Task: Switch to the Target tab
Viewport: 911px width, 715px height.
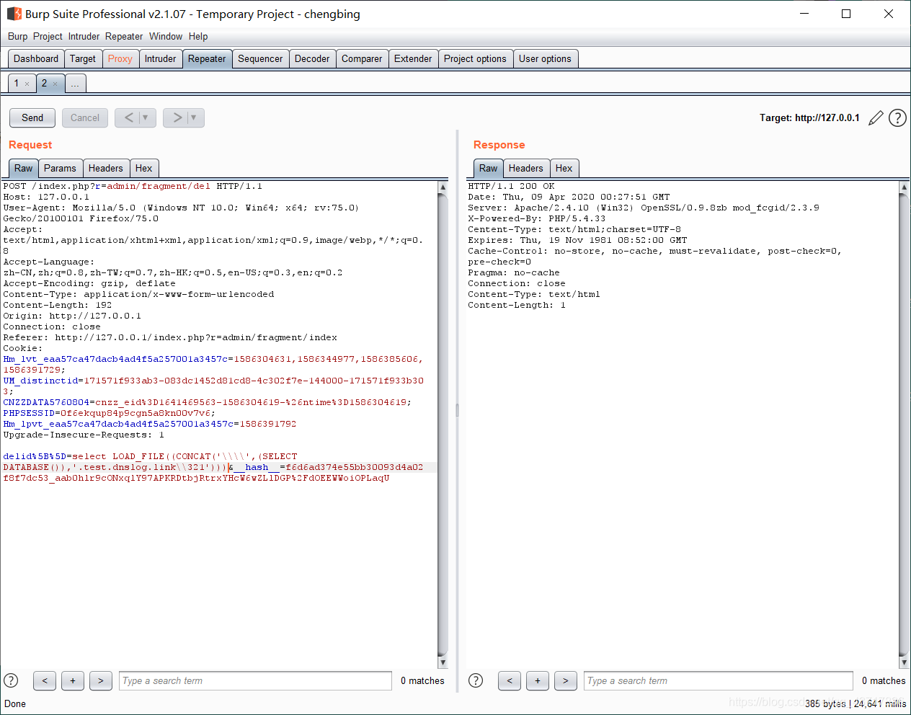Action: 83,59
